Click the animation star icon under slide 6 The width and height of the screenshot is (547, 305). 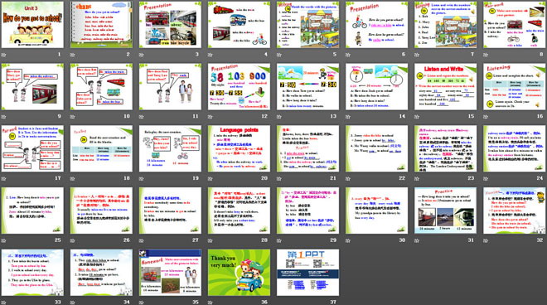pyautogui.click(x=348, y=55)
